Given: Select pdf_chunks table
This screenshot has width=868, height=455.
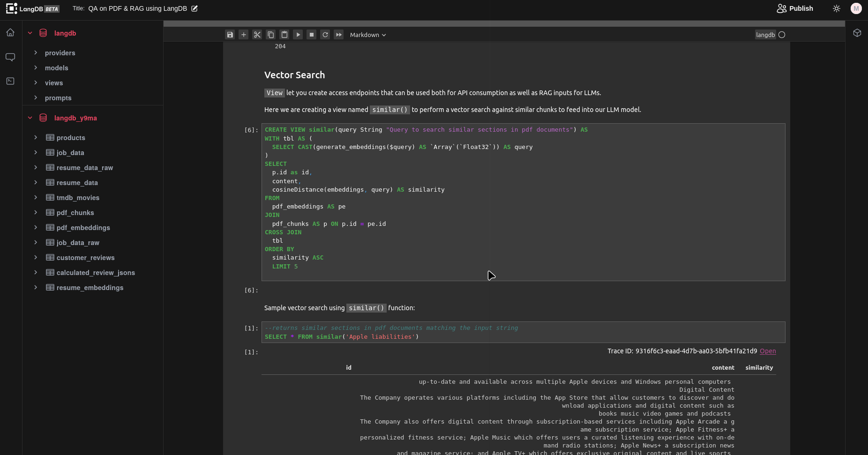Looking at the screenshot, I should point(75,213).
